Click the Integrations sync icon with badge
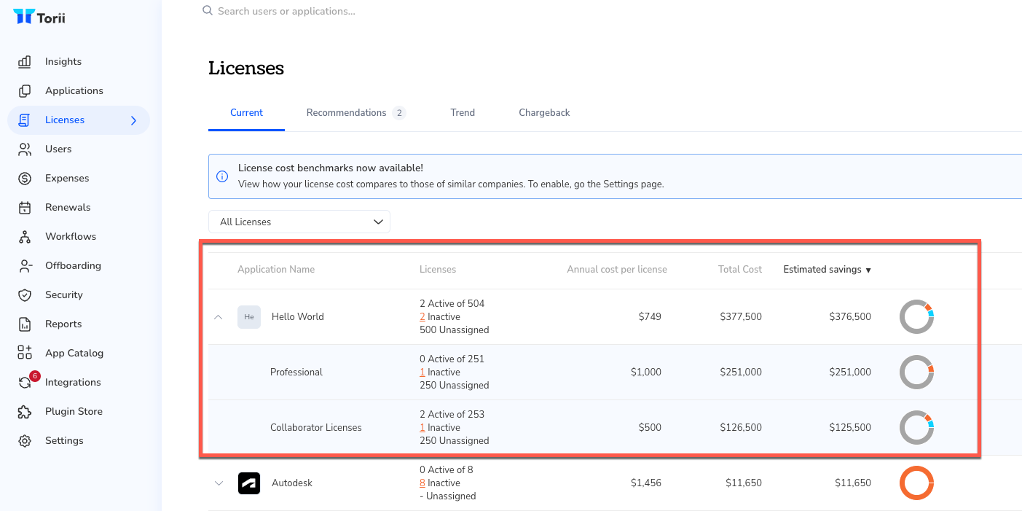 25,382
